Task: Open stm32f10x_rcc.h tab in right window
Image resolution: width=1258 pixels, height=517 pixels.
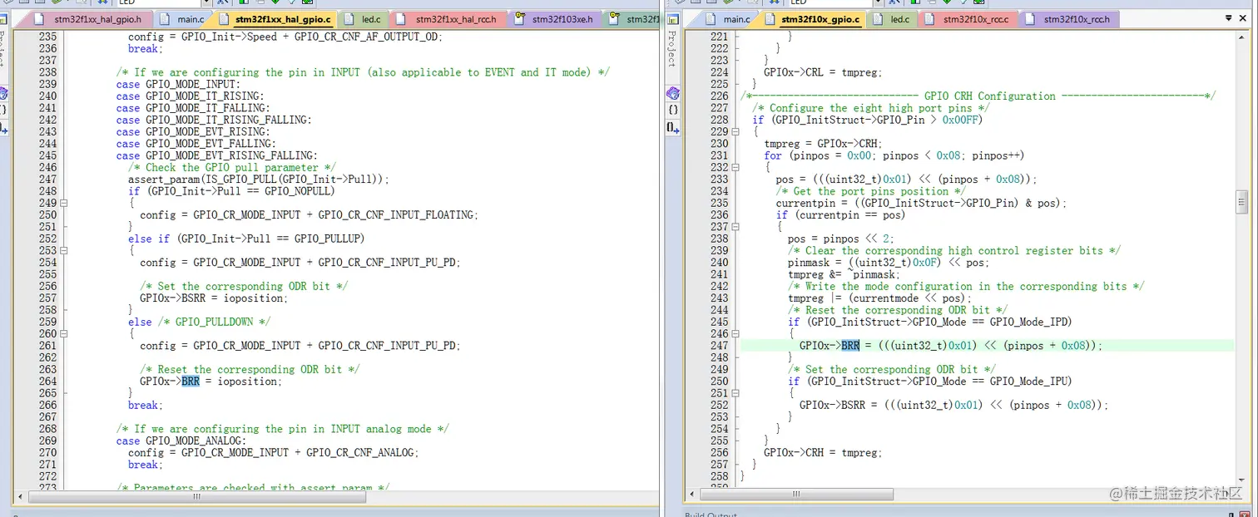Action: 1068,19
